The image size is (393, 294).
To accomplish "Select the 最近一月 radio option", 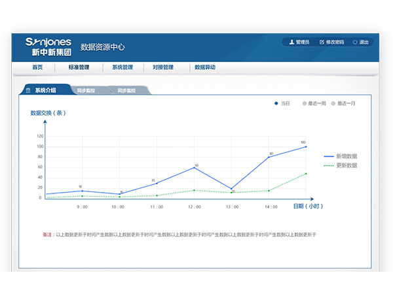I will tap(333, 103).
